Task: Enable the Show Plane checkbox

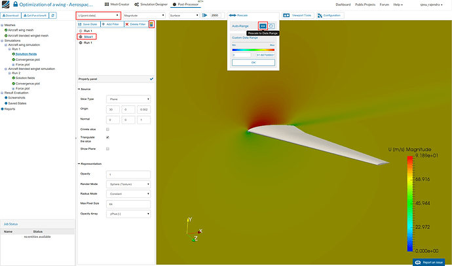Action: click(107, 149)
